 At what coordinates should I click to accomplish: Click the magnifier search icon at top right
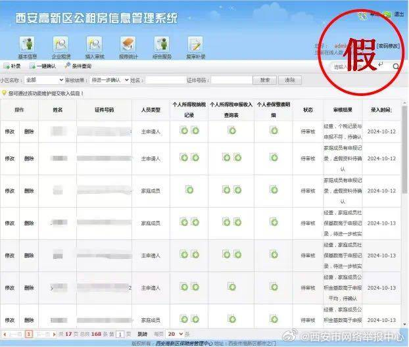click(x=396, y=66)
